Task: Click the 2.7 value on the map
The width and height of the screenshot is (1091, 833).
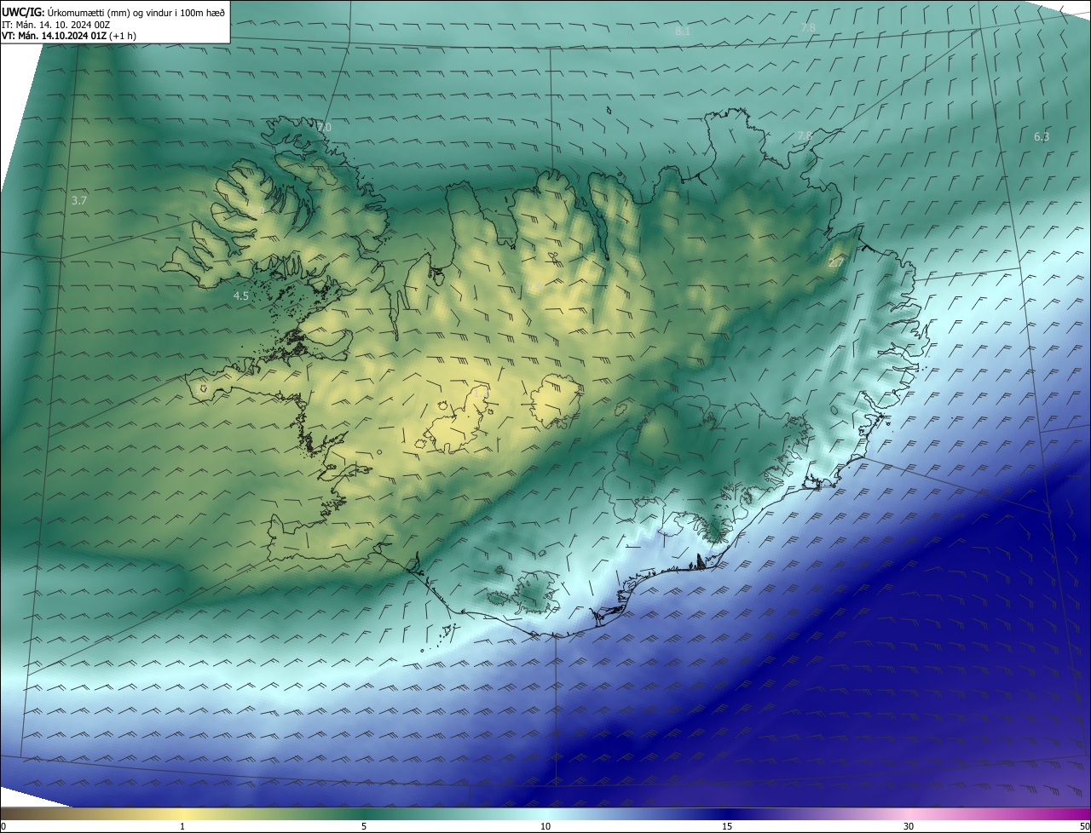Action: click(836, 263)
